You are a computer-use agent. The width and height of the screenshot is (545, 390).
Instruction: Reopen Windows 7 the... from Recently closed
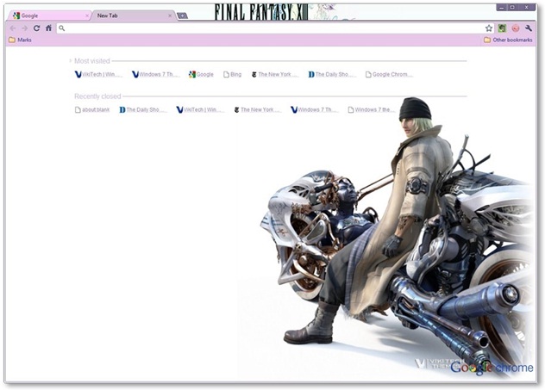[x=372, y=109]
